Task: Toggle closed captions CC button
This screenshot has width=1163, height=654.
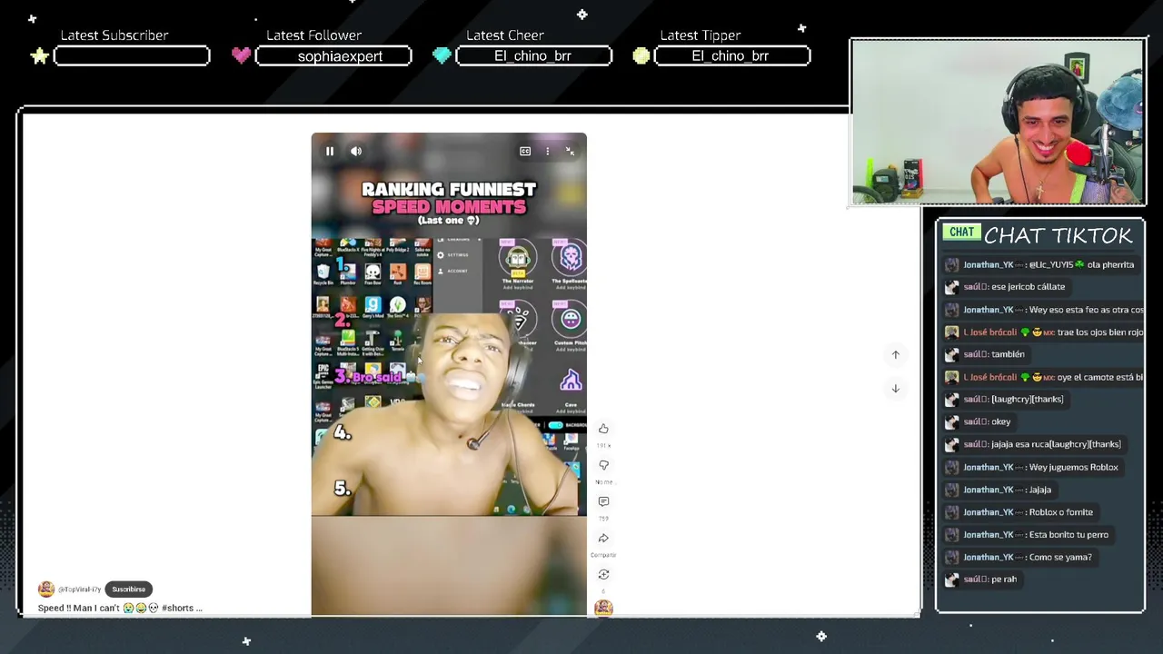Action: click(x=525, y=151)
